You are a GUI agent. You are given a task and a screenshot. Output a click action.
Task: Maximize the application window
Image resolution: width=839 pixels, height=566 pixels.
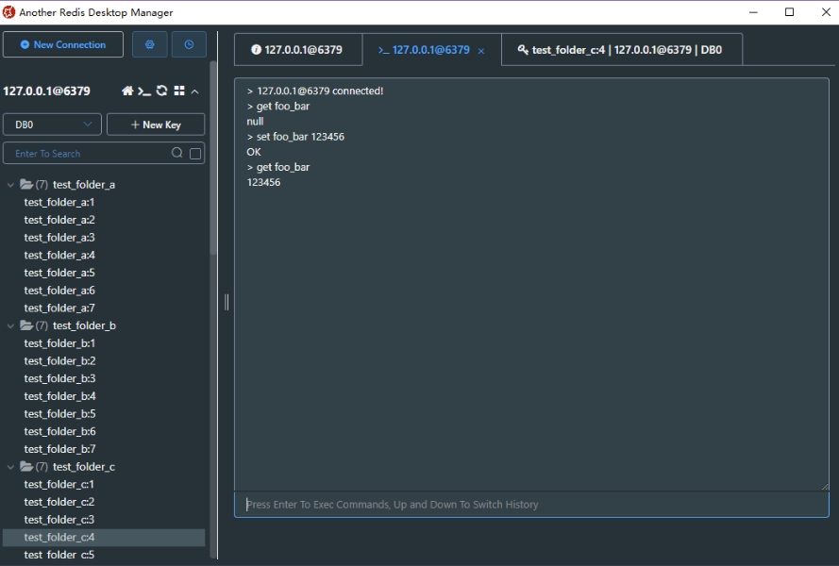click(x=789, y=11)
